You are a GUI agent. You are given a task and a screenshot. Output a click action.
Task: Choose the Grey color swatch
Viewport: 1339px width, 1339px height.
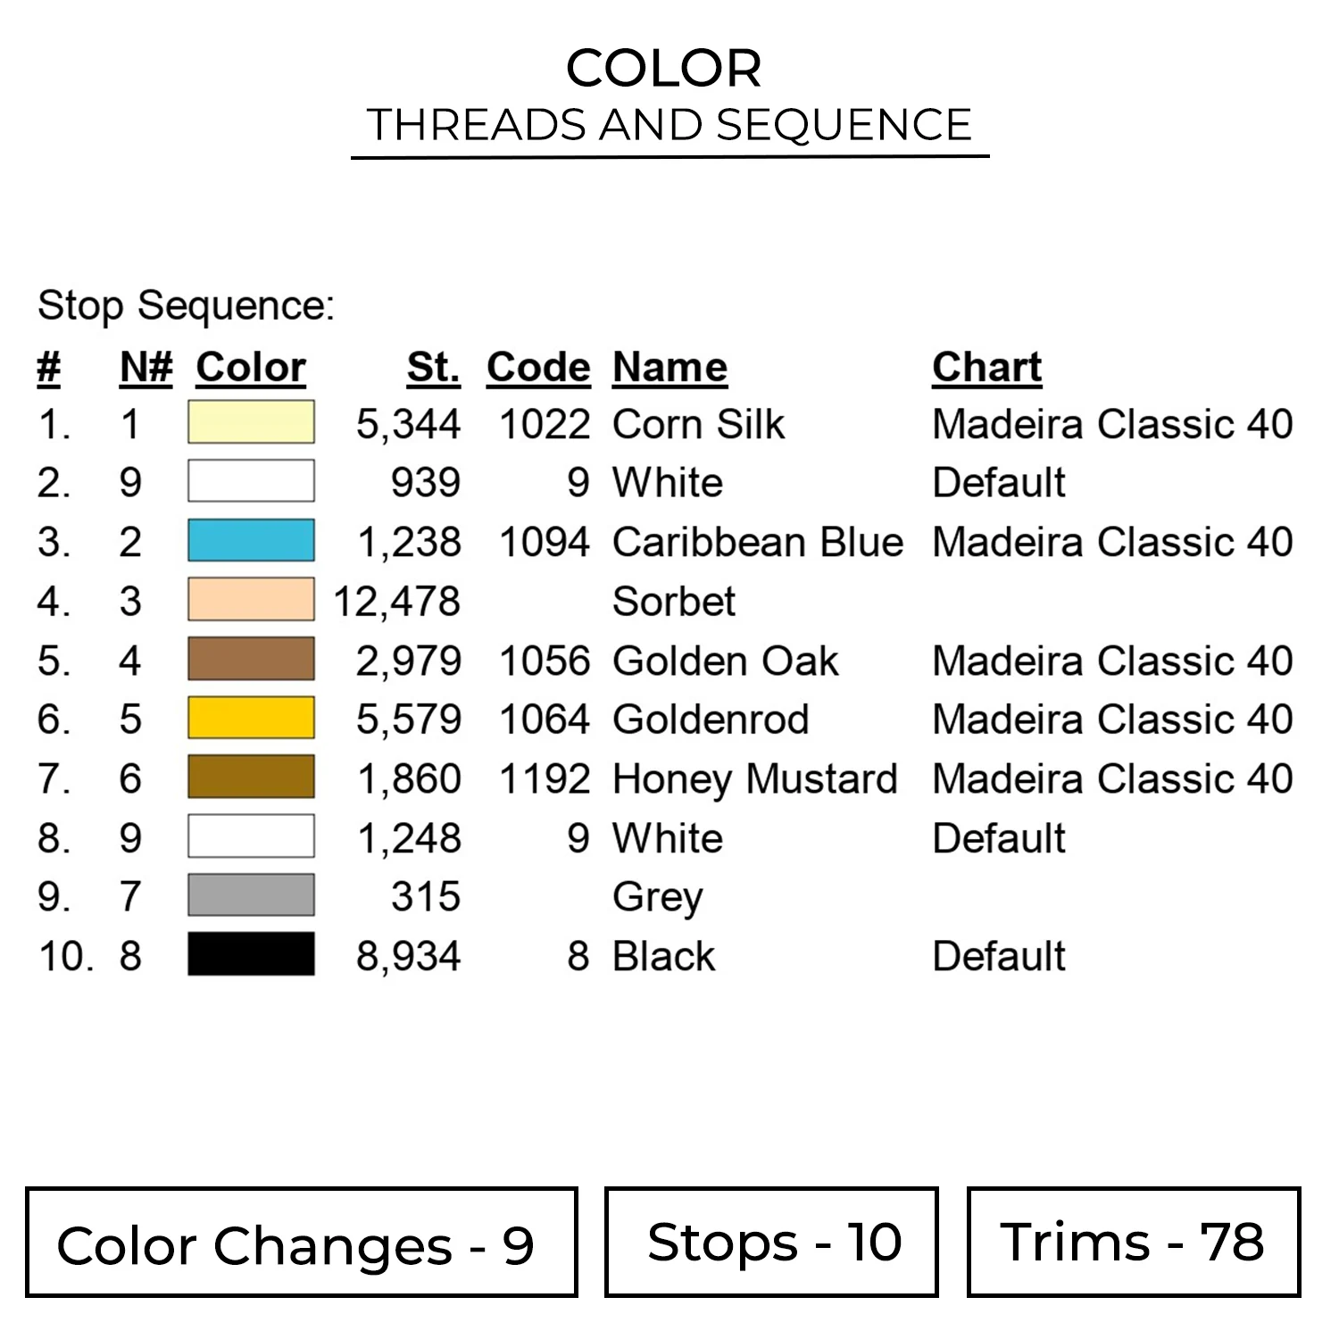(251, 895)
